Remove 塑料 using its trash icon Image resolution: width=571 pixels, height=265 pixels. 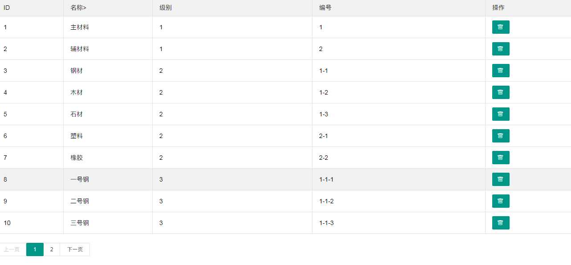tap(501, 136)
